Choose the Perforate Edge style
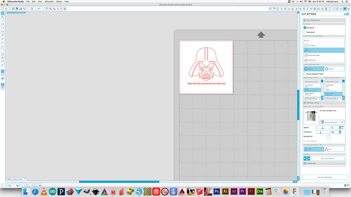Screen dimensions: 351x197 [324, 55]
